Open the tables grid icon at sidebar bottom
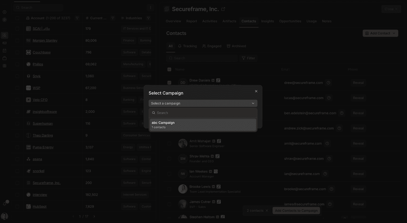The width and height of the screenshot is (407, 223). click(x=5, y=65)
